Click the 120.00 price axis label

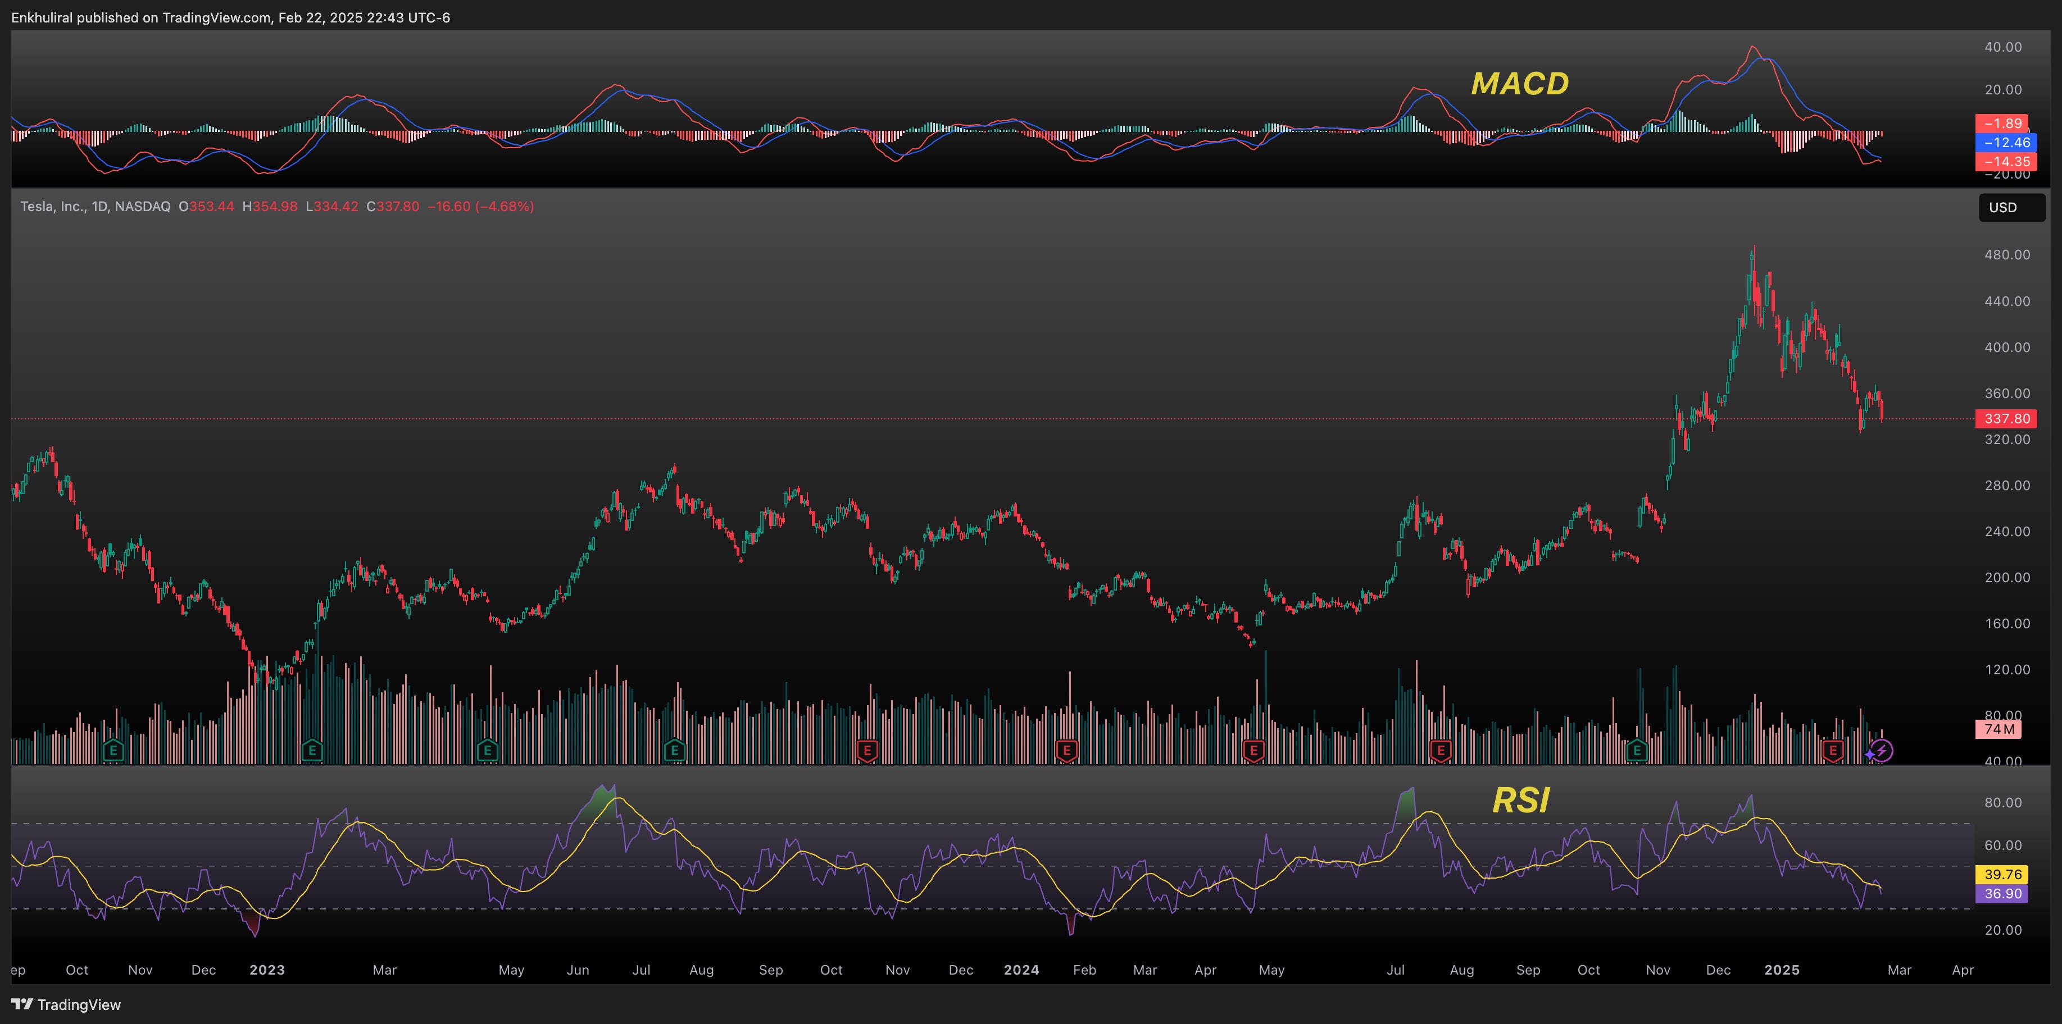tap(2008, 669)
